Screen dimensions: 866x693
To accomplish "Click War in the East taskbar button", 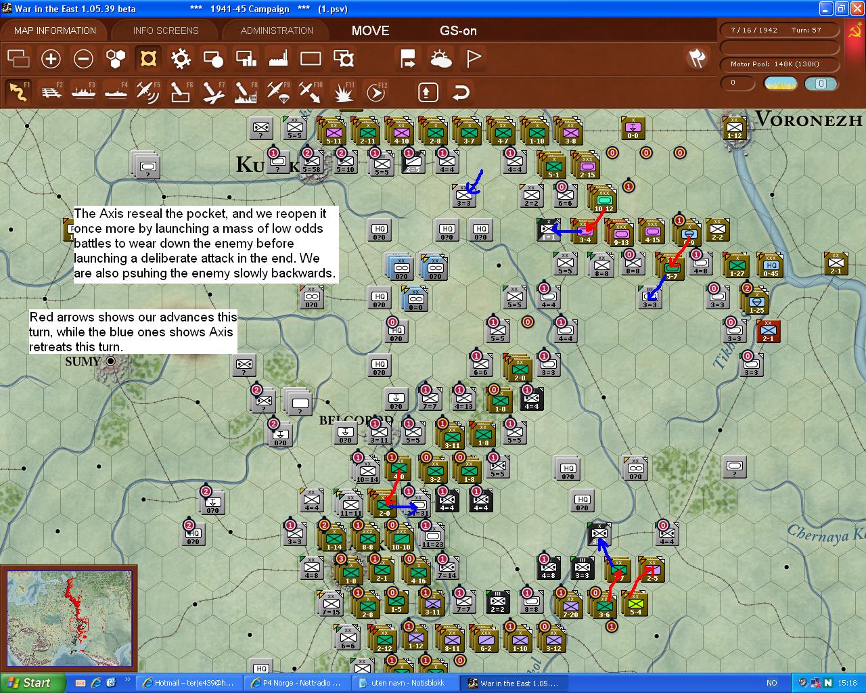I will (x=513, y=683).
